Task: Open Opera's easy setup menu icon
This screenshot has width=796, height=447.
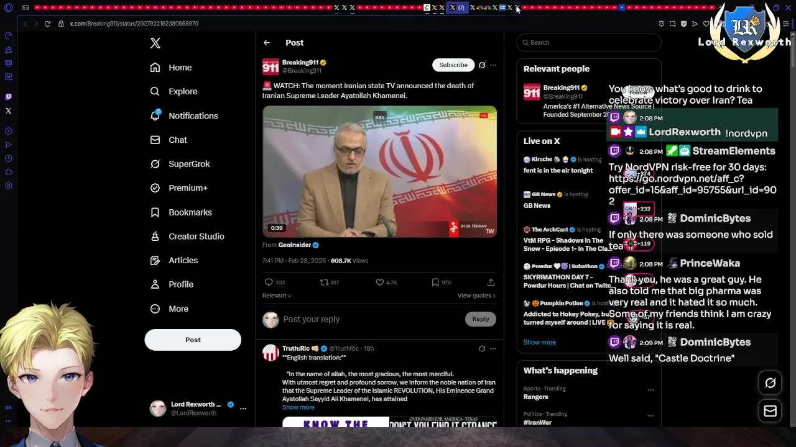Action: click(786, 24)
